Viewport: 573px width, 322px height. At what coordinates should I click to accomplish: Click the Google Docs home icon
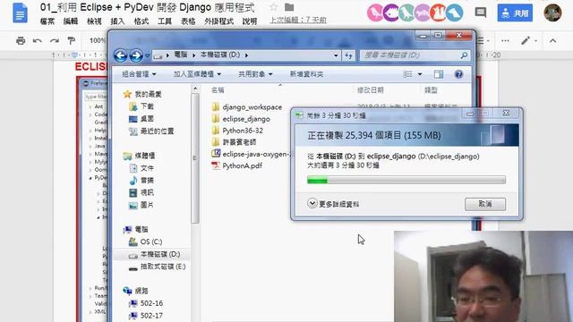click(x=20, y=13)
